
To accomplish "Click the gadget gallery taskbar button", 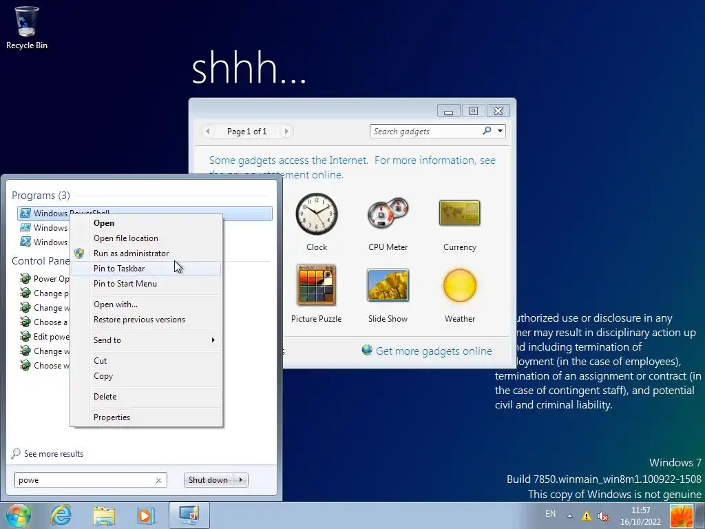I will point(189,515).
